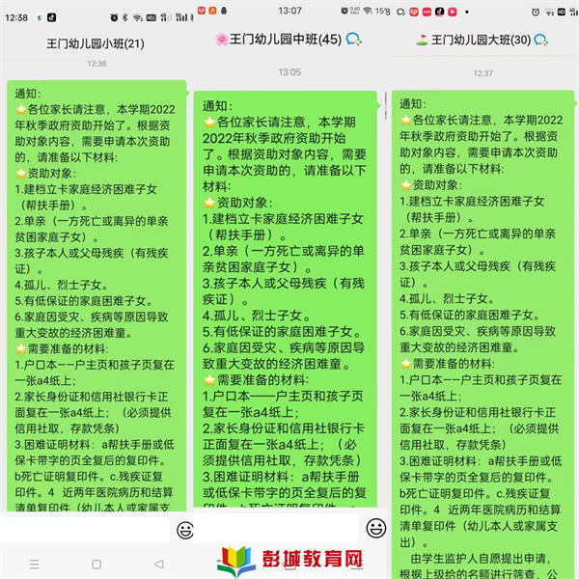Tap the square home button in the navigation bar
This screenshot has height=579, width=579.
tap(96, 564)
